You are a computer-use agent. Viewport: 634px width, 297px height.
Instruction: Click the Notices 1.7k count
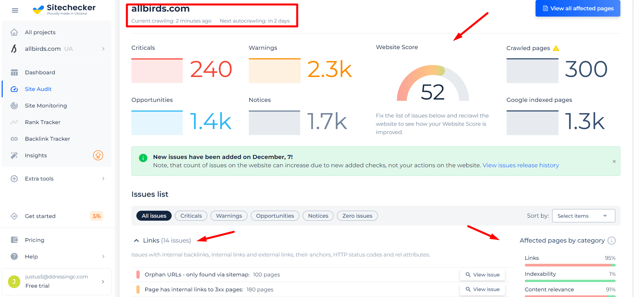[x=327, y=121]
